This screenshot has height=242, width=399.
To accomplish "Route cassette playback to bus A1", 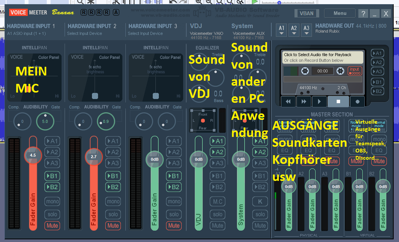I will (377, 53).
